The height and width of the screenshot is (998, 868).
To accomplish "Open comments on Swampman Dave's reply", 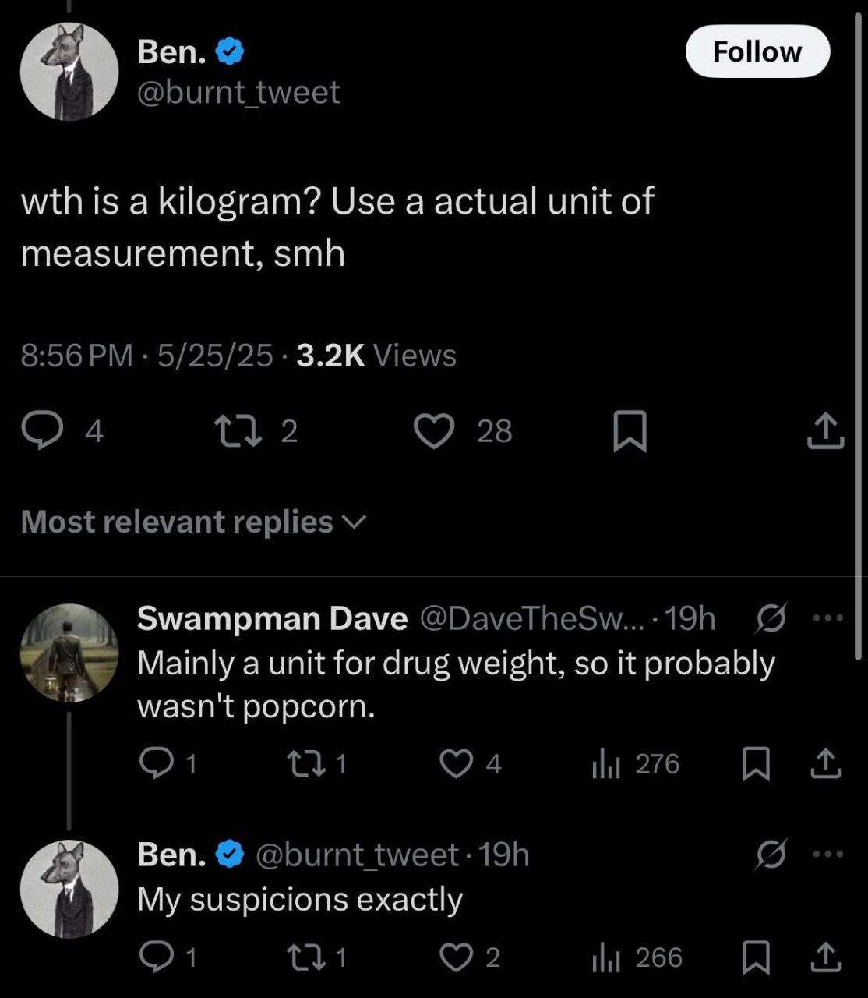I will point(156,763).
